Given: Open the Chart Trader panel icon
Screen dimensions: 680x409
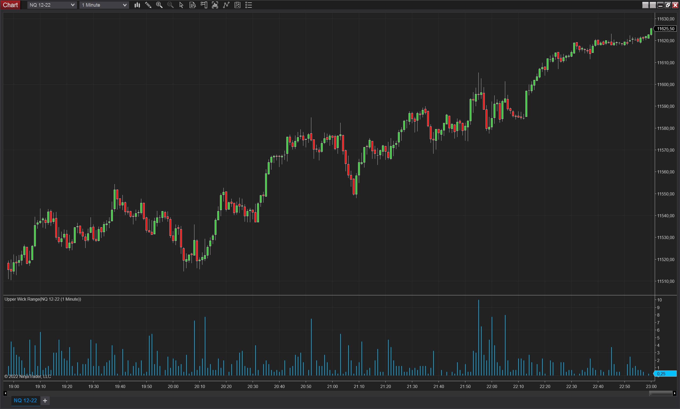Looking at the screenshot, I should pos(204,5).
